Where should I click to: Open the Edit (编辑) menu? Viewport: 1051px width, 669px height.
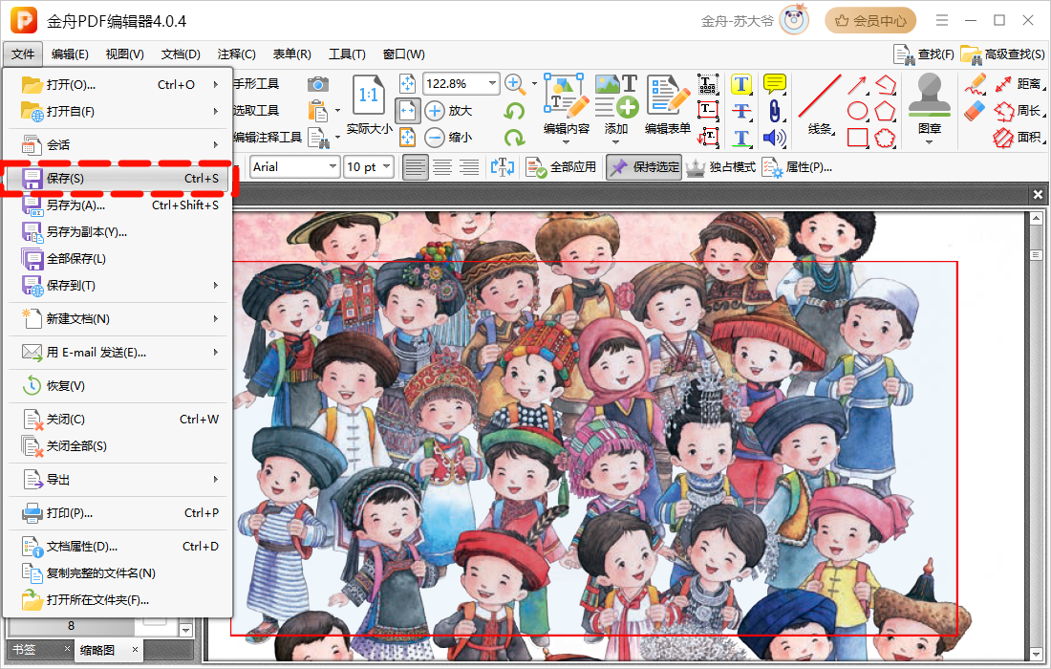click(70, 54)
